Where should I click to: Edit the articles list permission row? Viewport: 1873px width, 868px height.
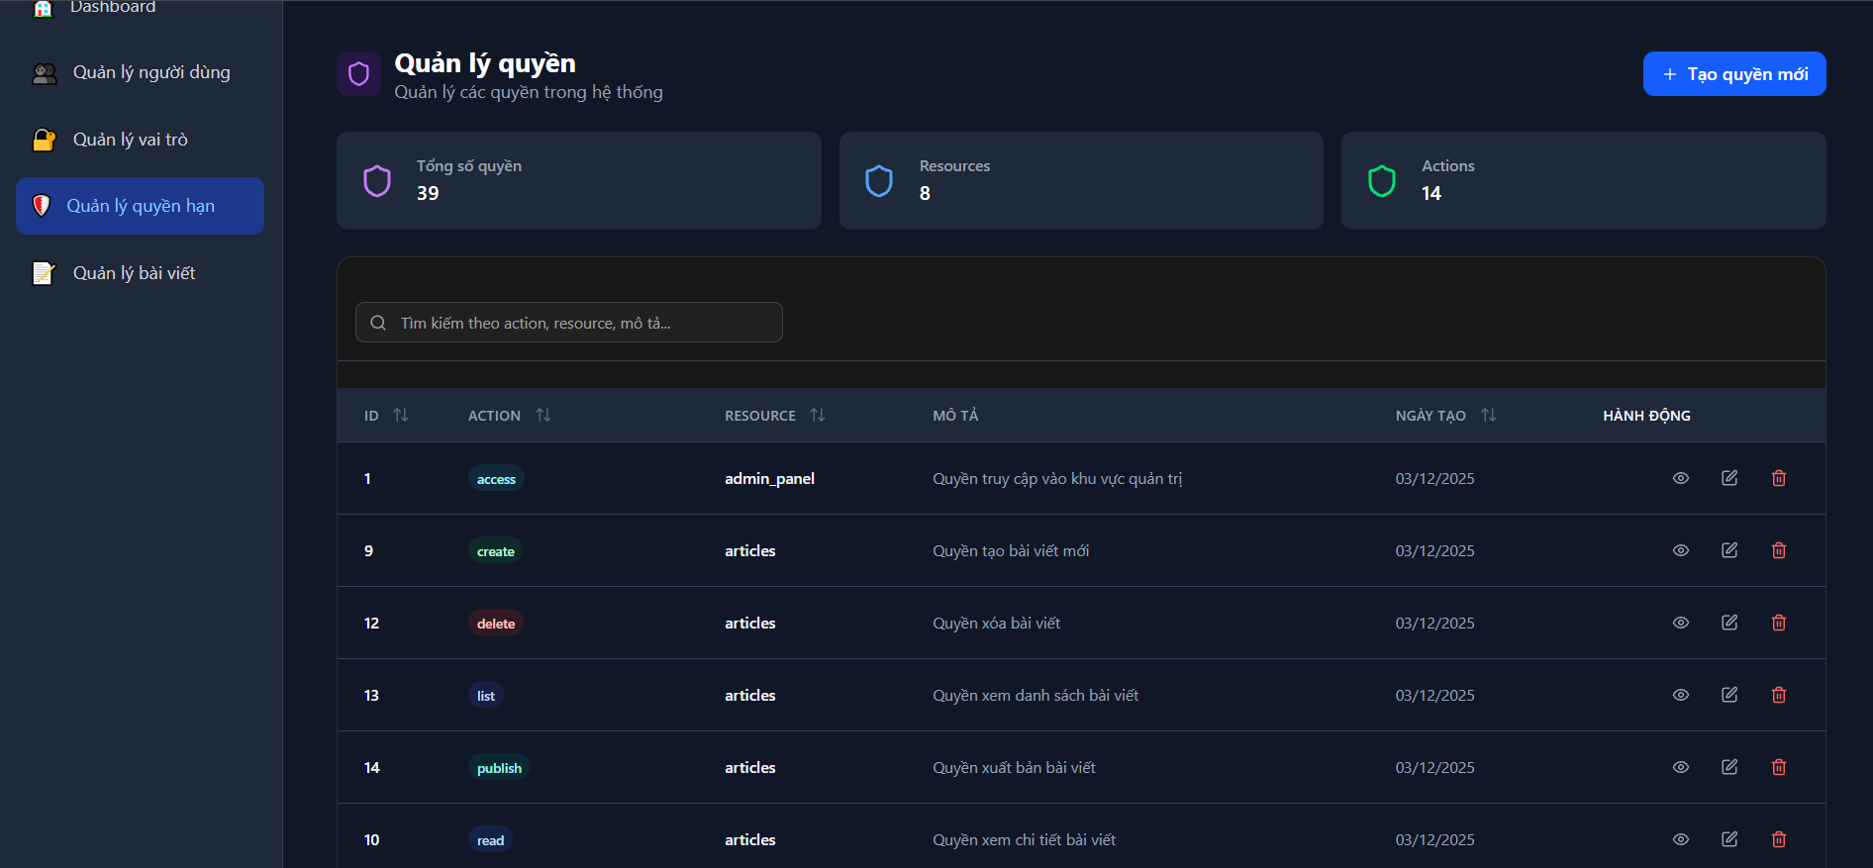[1729, 695]
